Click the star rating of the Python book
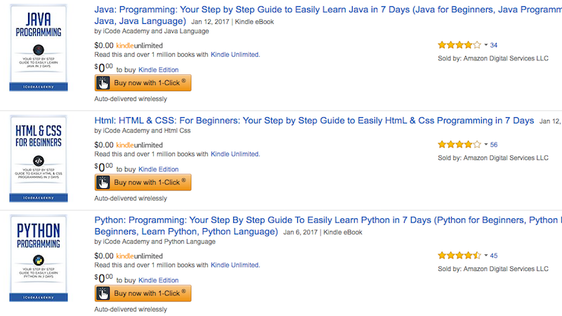 [459, 256]
